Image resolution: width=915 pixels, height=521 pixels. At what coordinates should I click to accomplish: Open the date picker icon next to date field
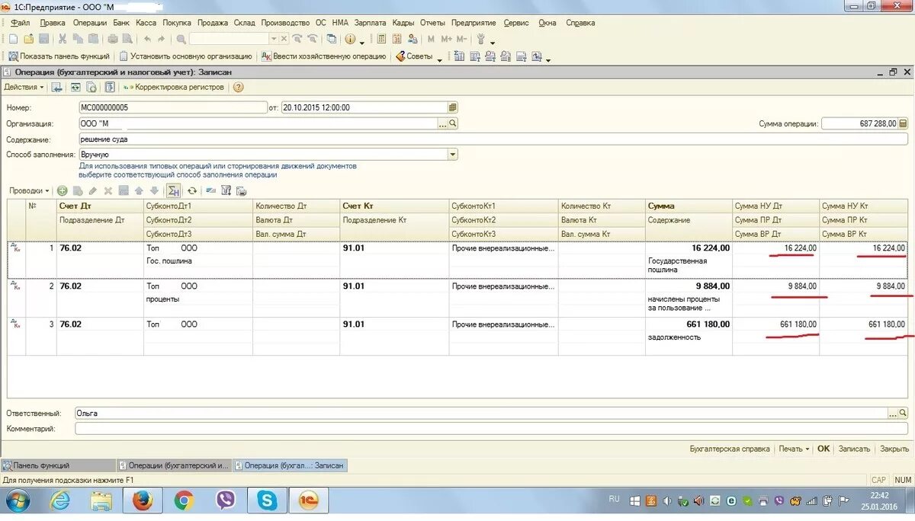tap(453, 107)
